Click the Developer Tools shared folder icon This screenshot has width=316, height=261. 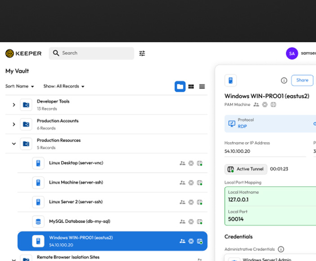[x=26, y=105]
